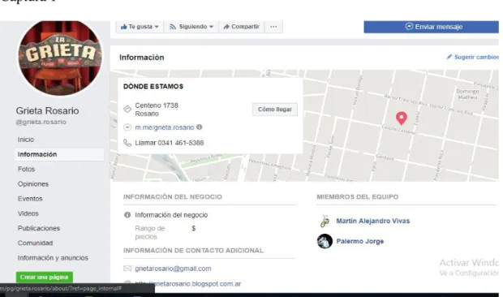Click the Sugerir cambios pencil link
The height and width of the screenshot is (297, 503).
[x=472, y=57]
